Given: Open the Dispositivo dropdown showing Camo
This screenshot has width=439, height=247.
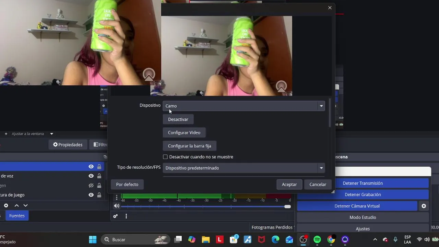Looking at the screenshot, I should (x=244, y=106).
